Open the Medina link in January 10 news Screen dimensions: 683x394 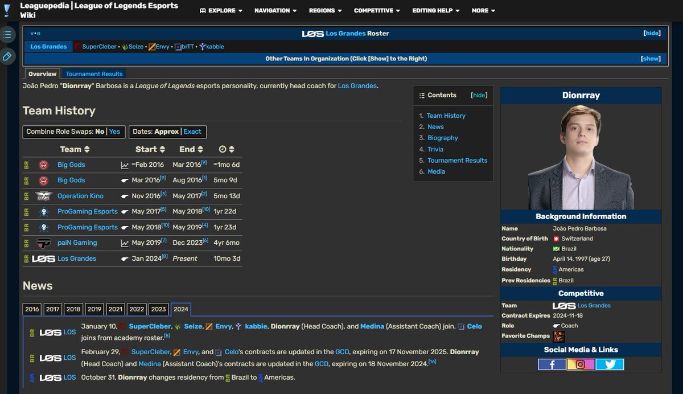click(372, 326)
